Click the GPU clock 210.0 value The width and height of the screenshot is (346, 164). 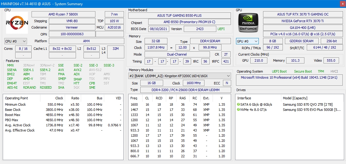tap(259, 60)
